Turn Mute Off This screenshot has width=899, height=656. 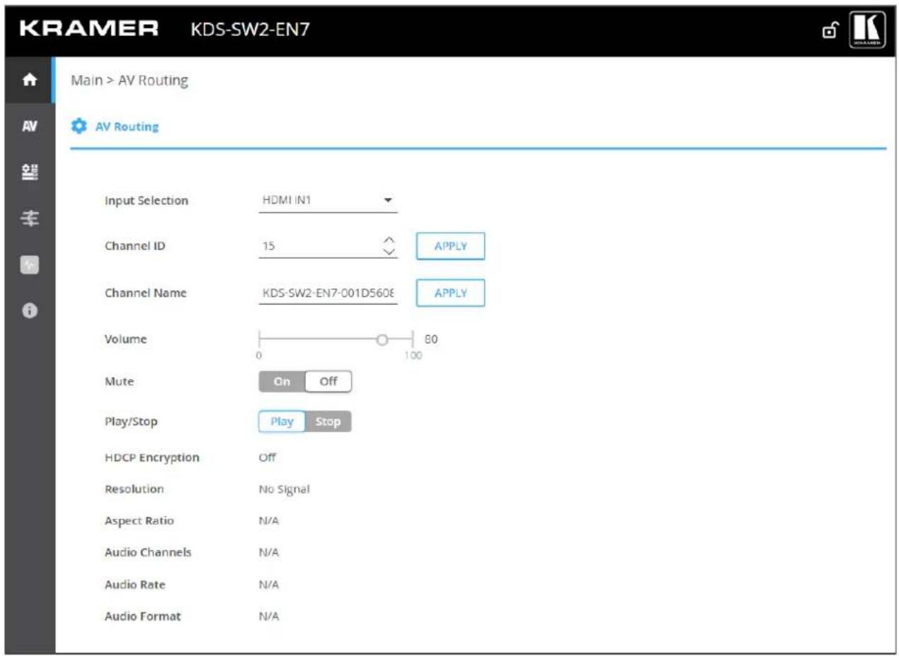tap(328, 381)
